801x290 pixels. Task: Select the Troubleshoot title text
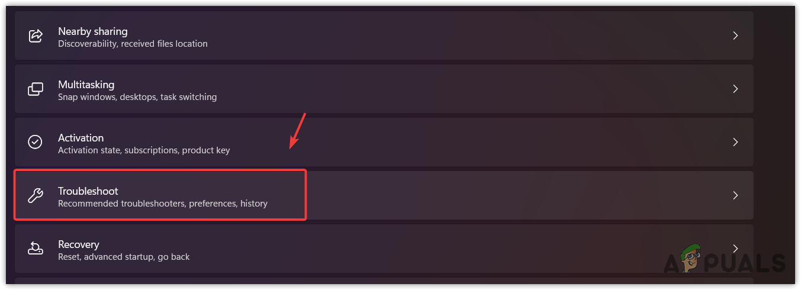coord(88,191)
